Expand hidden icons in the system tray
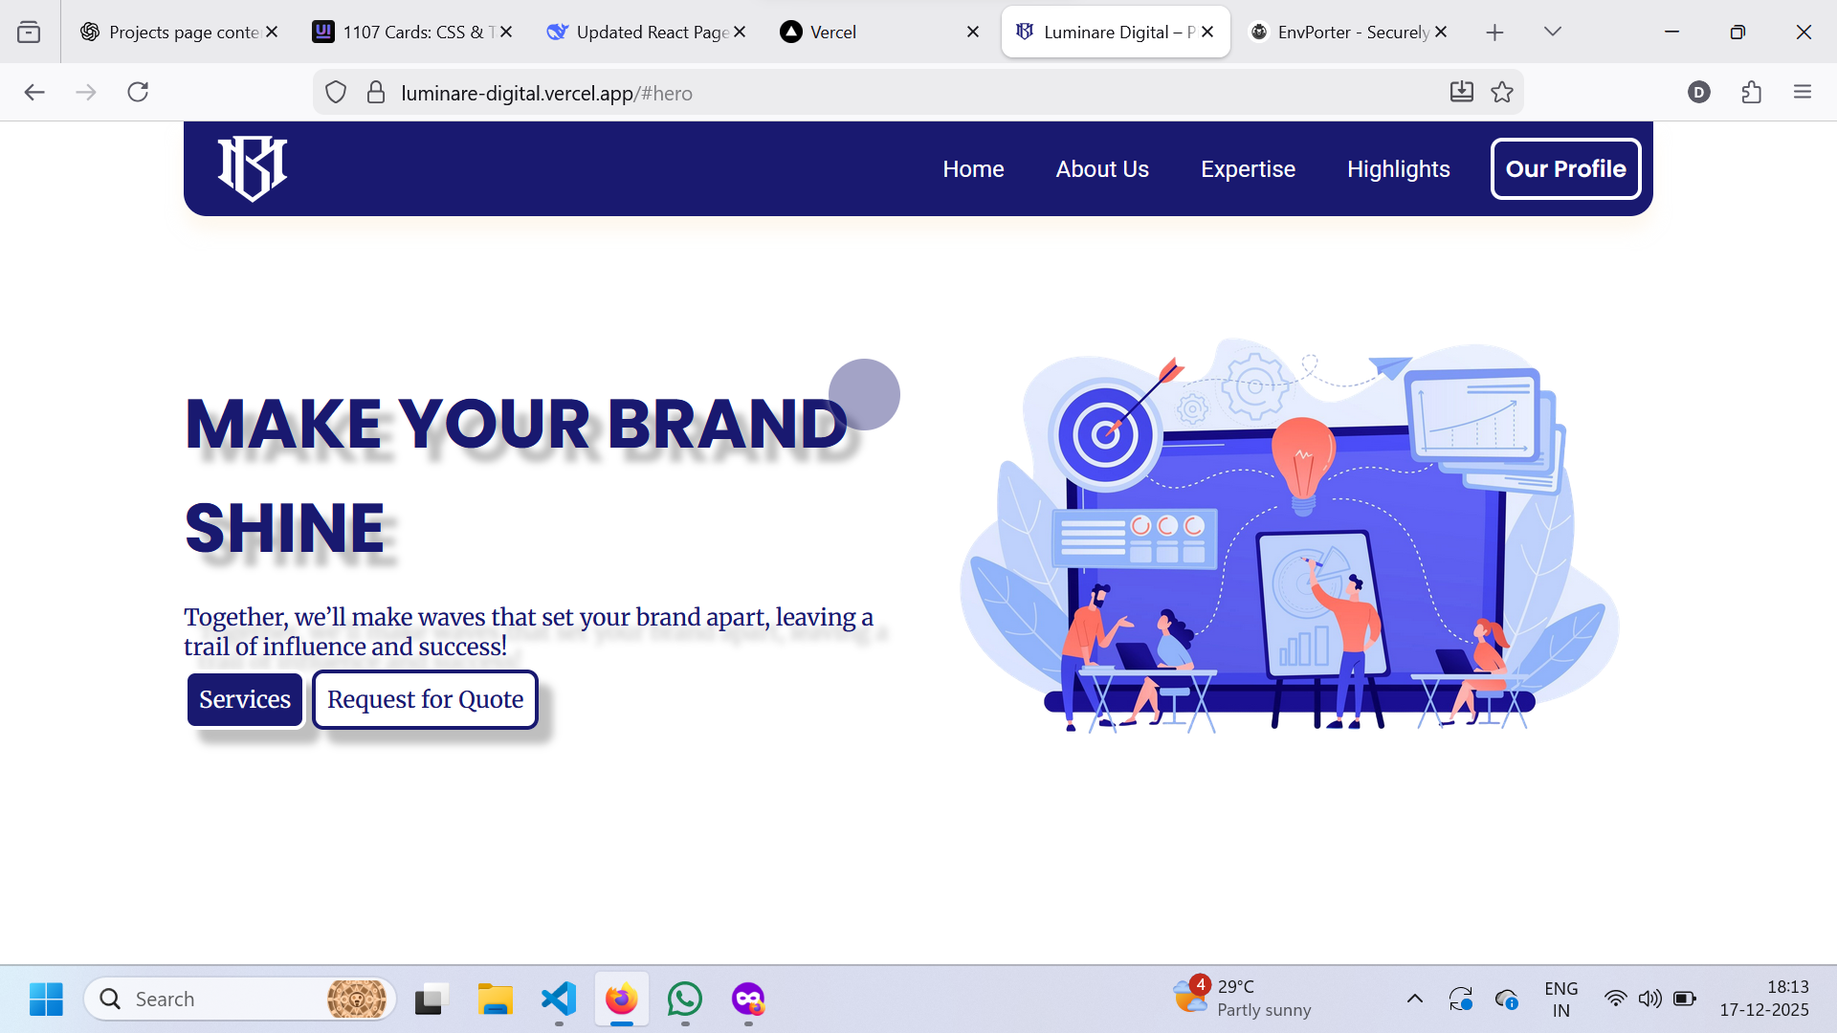 click(x=1415, y=999)
